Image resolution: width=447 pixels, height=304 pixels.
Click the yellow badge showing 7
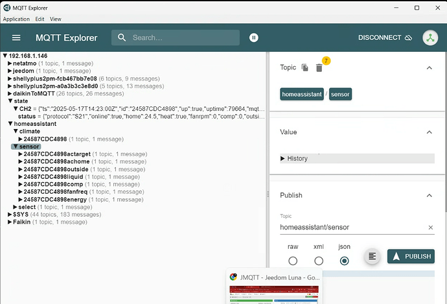click(x=326, y=60)
